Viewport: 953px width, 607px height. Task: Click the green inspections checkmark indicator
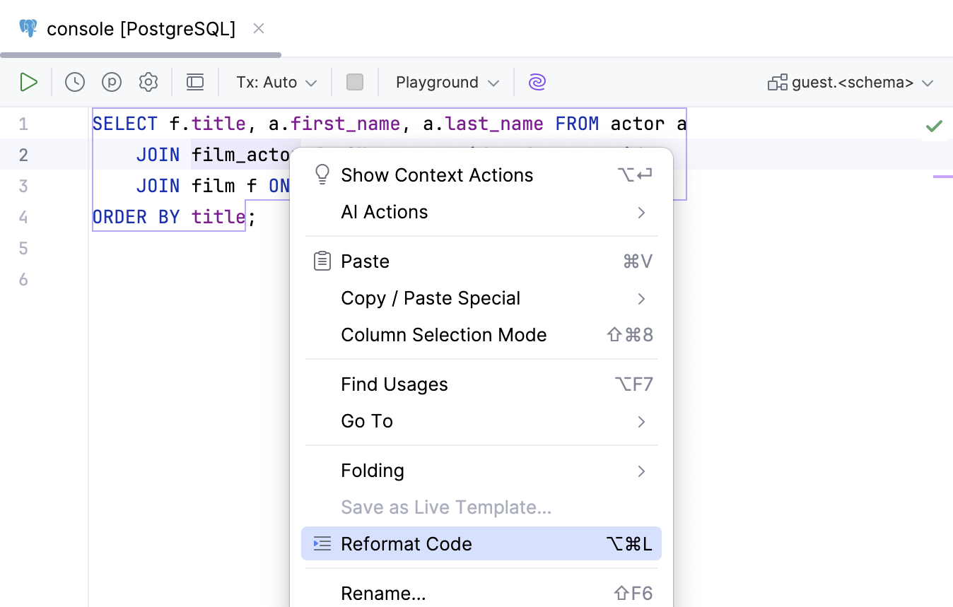coord(933,125)
